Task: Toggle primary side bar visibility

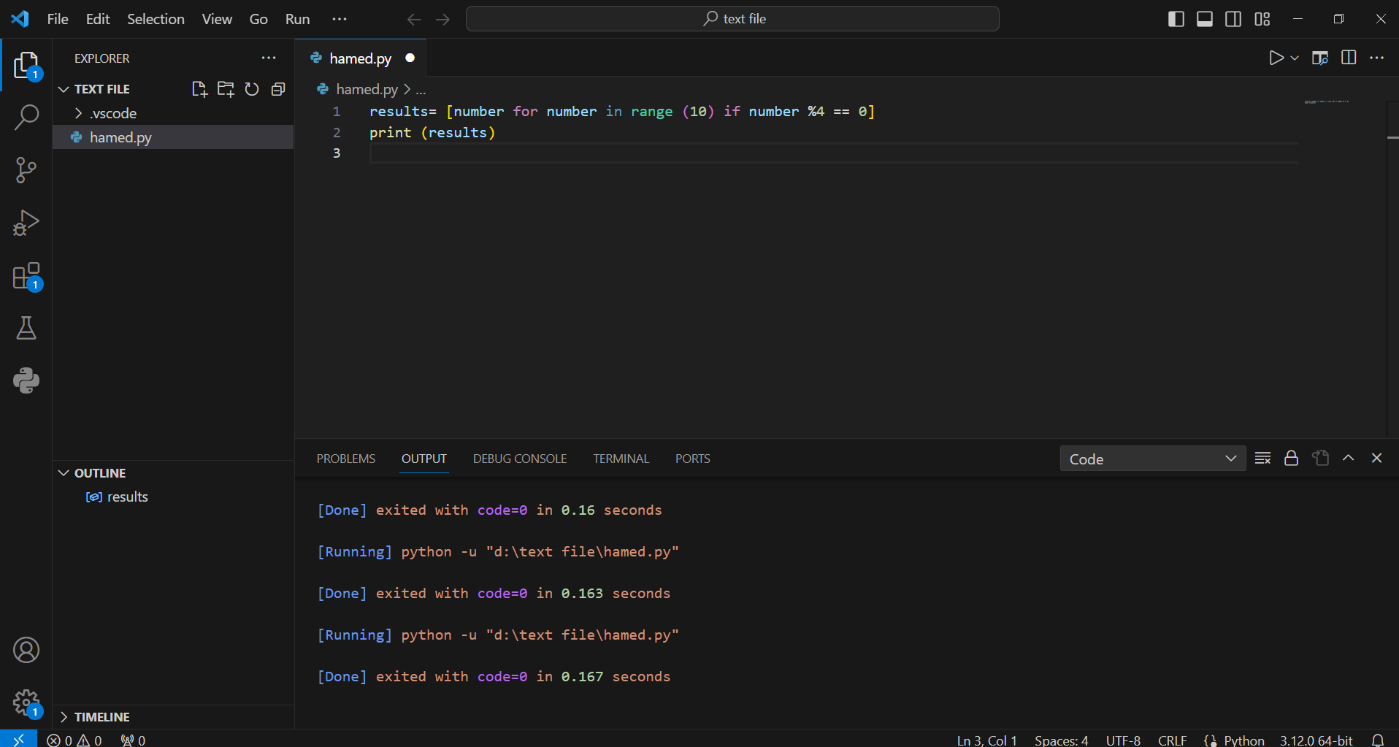Action: point(1176,19)
